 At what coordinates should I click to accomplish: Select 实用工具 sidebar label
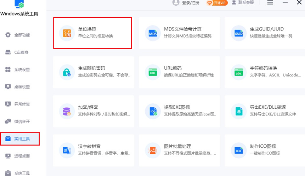(x=22, y=139)
